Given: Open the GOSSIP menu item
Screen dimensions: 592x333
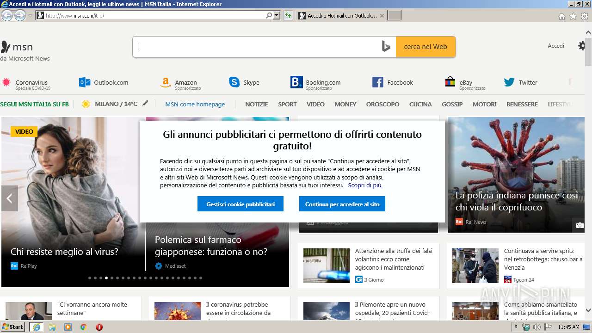Looking at the screenshot, I should pyautogui.click(x=452, y=104).
